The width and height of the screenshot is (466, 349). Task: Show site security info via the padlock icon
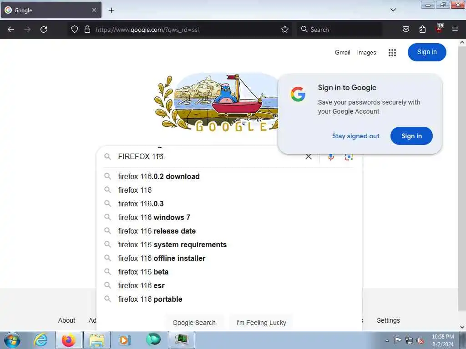[x=87, y=30]
